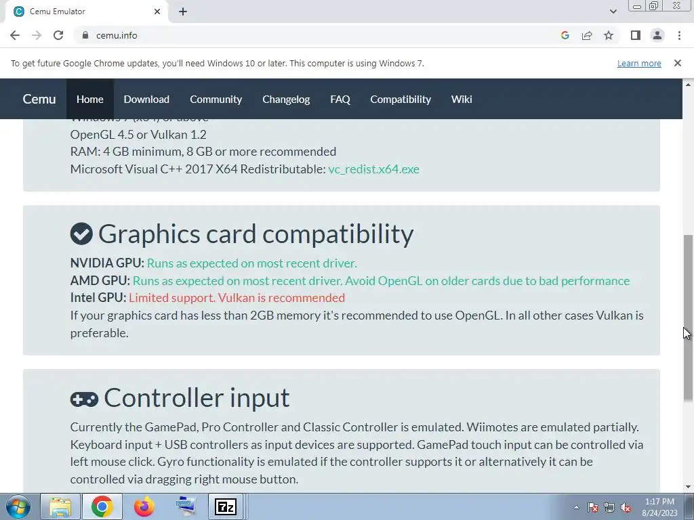Viewport: 694px width, 520px height.
Task: Click the 'Graphics card compatibility' heading
Action: pos(256,234)
